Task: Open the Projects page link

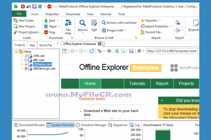Action: click(186, 84)
